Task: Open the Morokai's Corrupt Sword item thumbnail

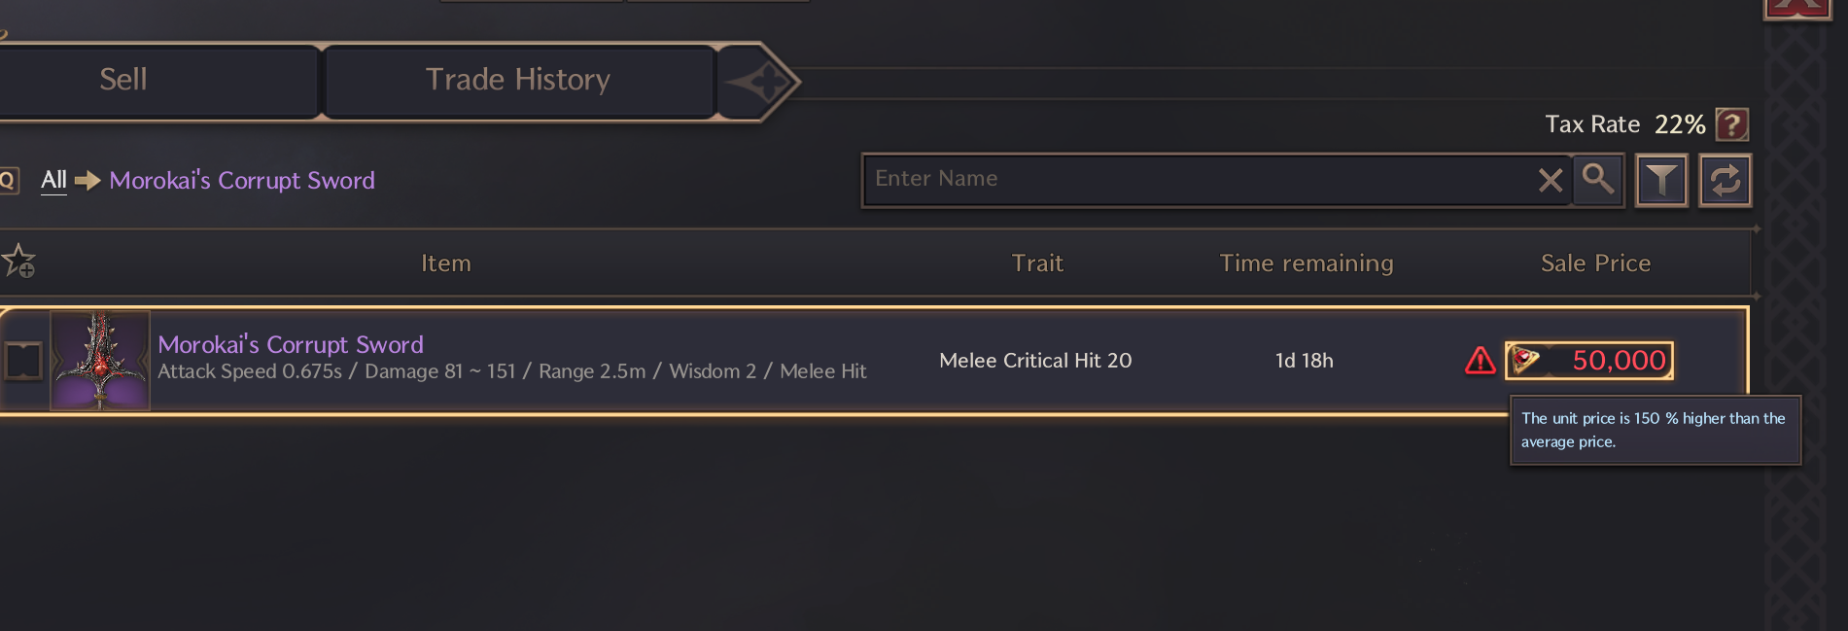Action: click(x=100, y=361)
